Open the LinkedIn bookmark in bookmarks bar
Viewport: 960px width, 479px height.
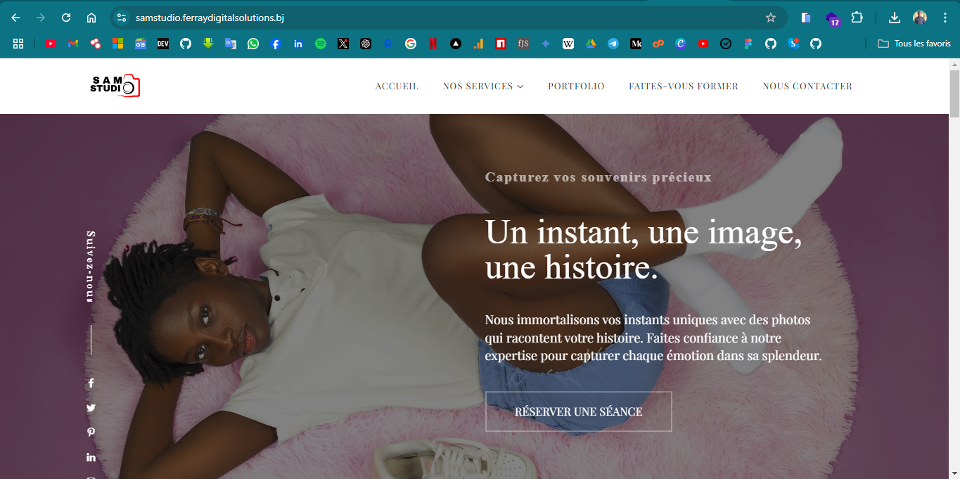pos(298,44)
